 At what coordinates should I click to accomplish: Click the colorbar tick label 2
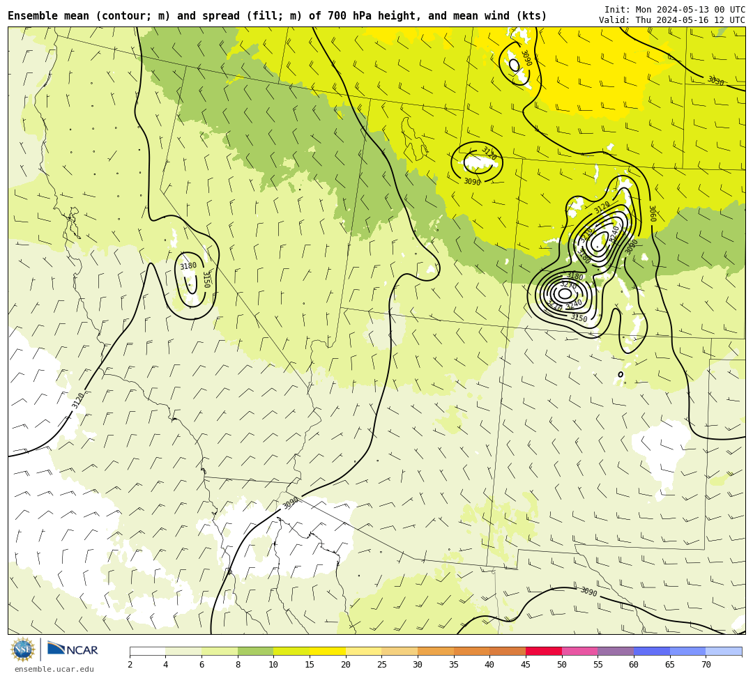130,665
